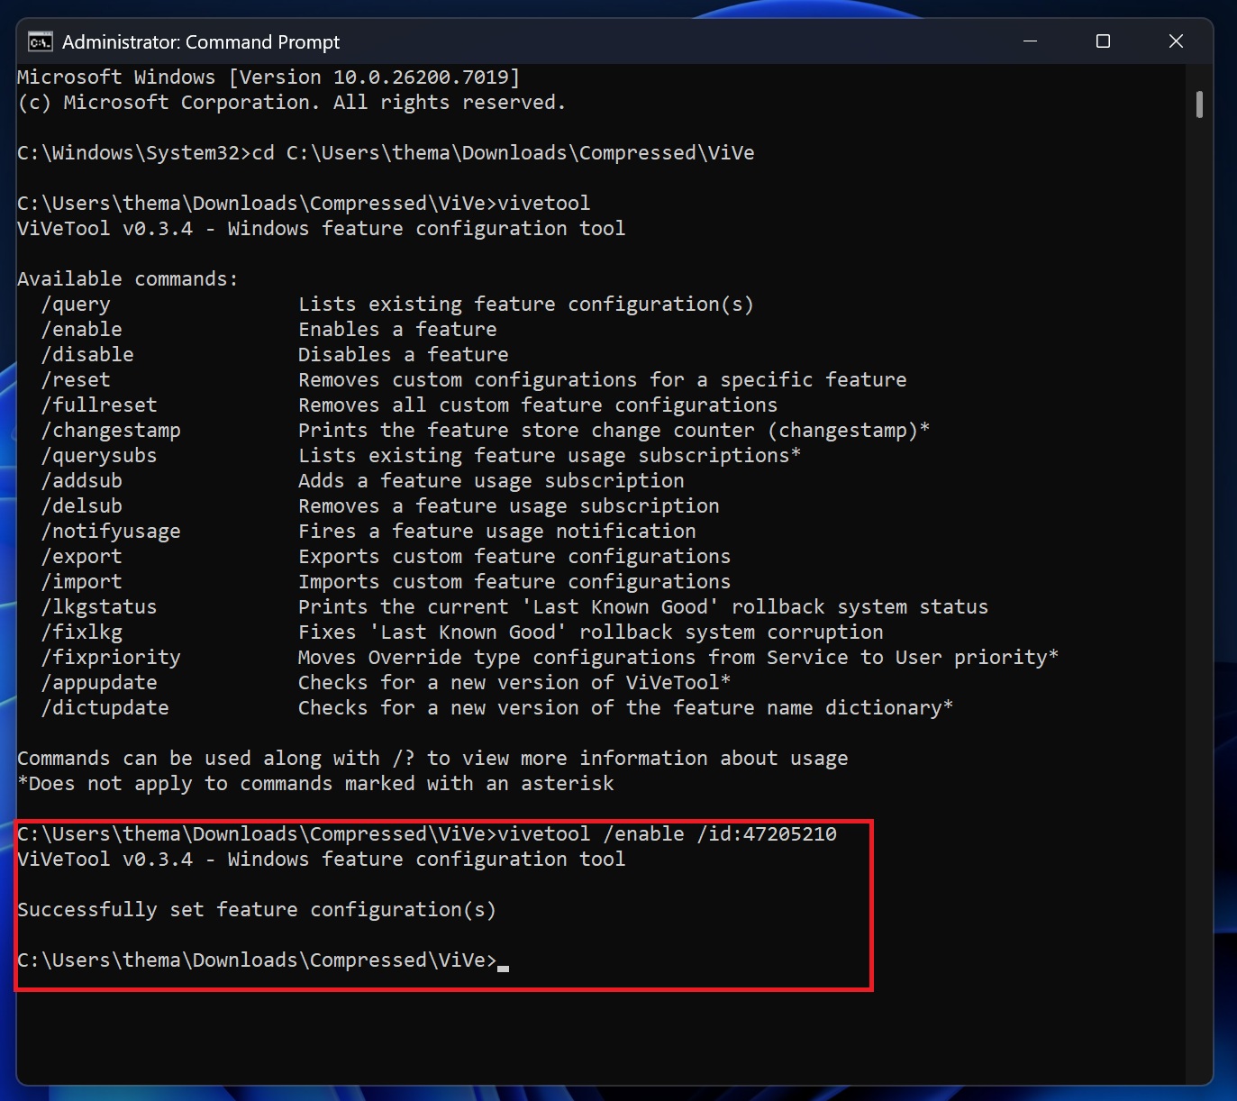Viewport: 1237px width, 1101px height.
Task: Click the /lkgstatus command text
Action: click(x=99, y=606)
